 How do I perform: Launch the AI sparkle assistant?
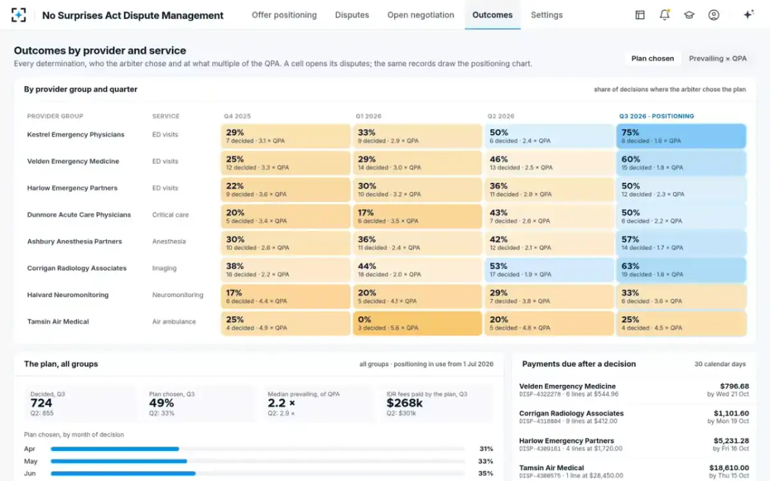point(748,15)
